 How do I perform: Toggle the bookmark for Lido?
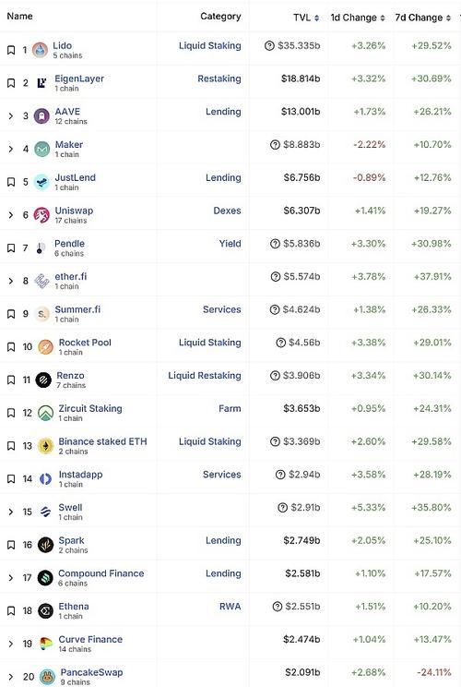11,50
